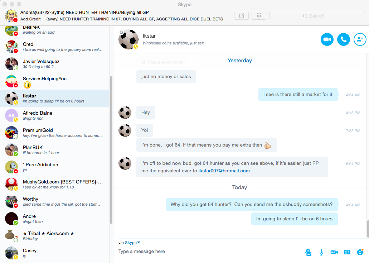The width and height of the screenshot is (369, 263).
Task: Open the emoticon picker
Action: (360, 252)
